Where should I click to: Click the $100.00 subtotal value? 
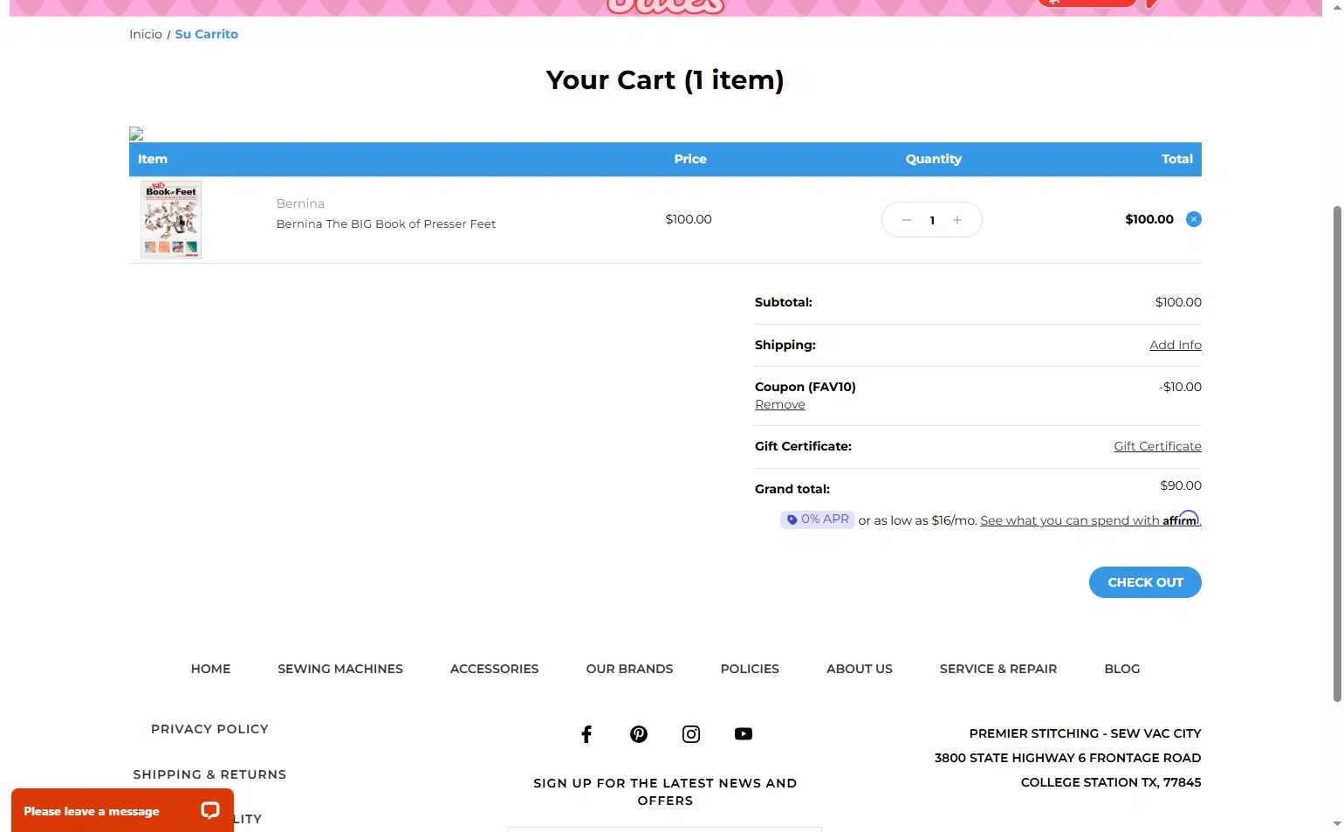(x=1178, y=302)
